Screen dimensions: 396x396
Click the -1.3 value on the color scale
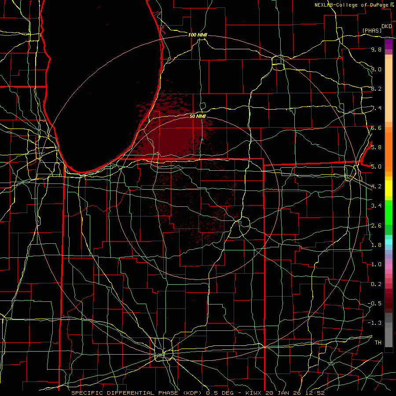pos(374,323)
